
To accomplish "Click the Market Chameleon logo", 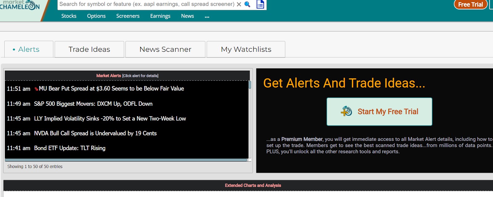I will [20, 5].
